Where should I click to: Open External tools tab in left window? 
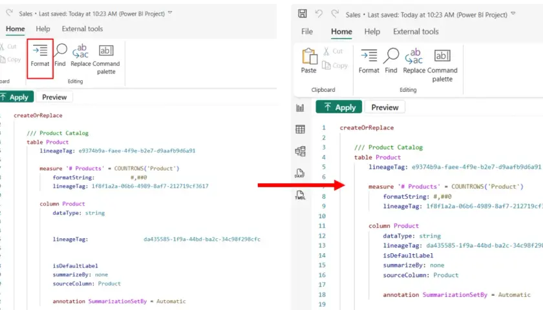[83, 28]
